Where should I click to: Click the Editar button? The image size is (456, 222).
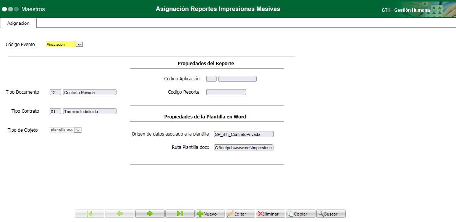coord(240,214)
